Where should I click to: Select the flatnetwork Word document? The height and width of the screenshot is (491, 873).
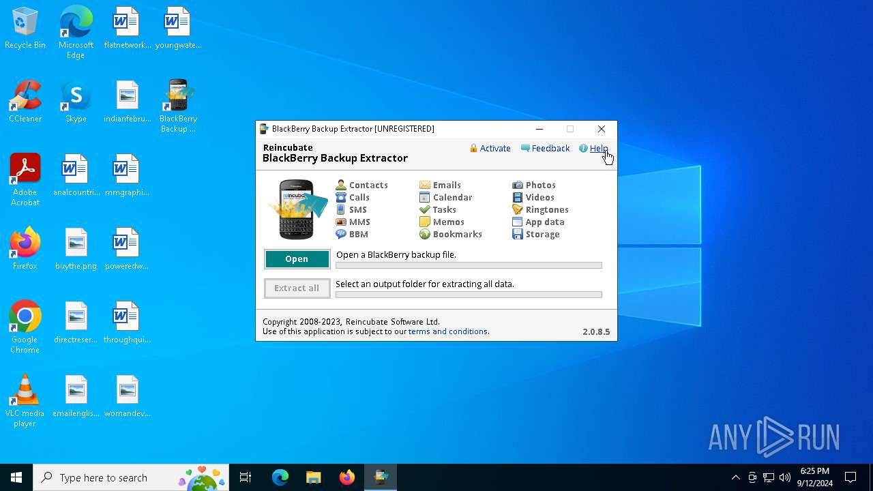128,29
